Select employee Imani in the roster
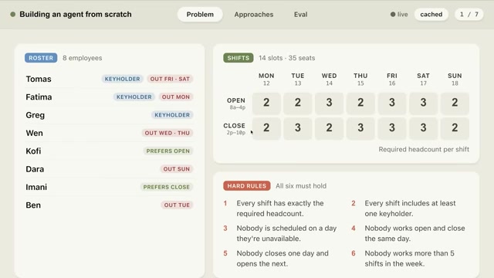Image resolution: width=494 pixels, height=278 pixels. point(36,187)
